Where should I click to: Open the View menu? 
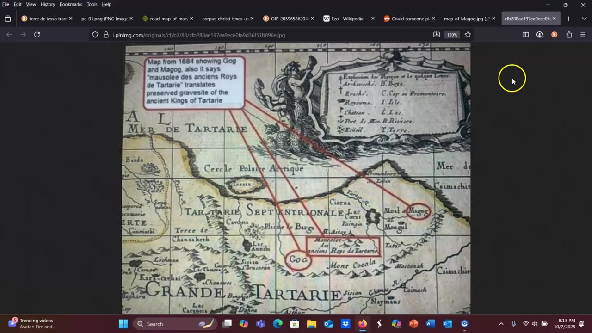point(31,4)
